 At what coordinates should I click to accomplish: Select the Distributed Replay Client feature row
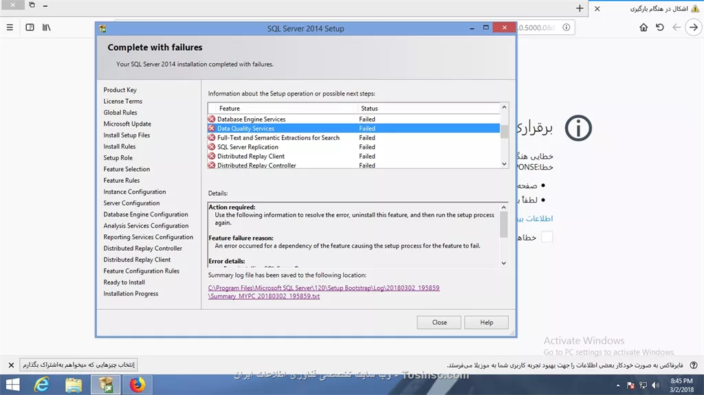pyautogui.click(x=353, y=156)
